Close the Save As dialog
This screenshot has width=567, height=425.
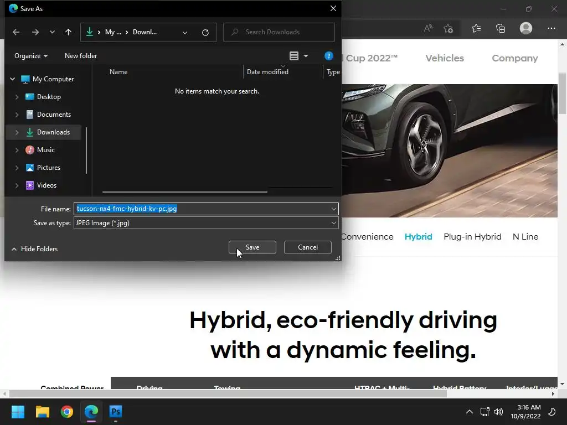coord(333,8)
